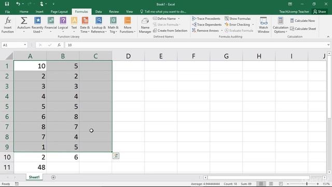This screenshot has height=187, width=332.
Task: Open More Functions menu
Action: pyautogui.click(x=128, y=25)
